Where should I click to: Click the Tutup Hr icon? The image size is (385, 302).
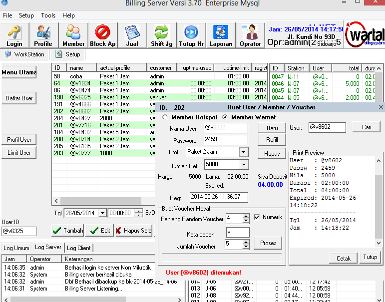coord(191,32)
